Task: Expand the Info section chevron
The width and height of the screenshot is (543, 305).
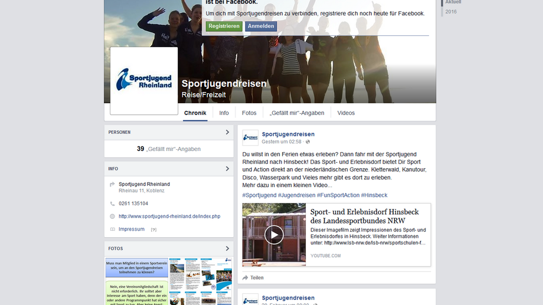Action: click(227, 169)
